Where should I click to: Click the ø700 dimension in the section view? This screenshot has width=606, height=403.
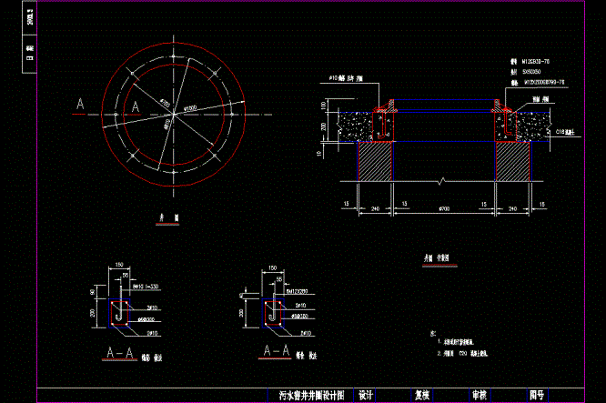(444, 208)
